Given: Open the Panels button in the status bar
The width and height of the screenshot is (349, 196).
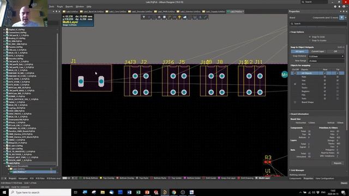Looking at the screenshot, I should coord(344,183).
